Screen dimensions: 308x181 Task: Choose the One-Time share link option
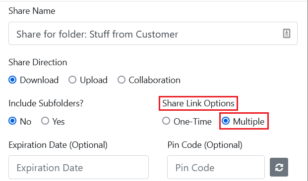(166, 121)
